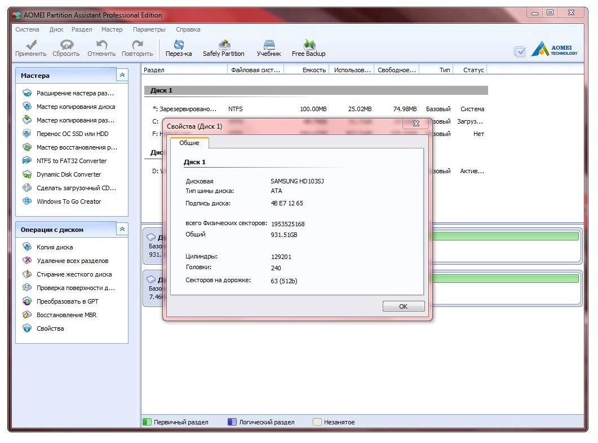Open the Мастер menu

click(112, 29)
